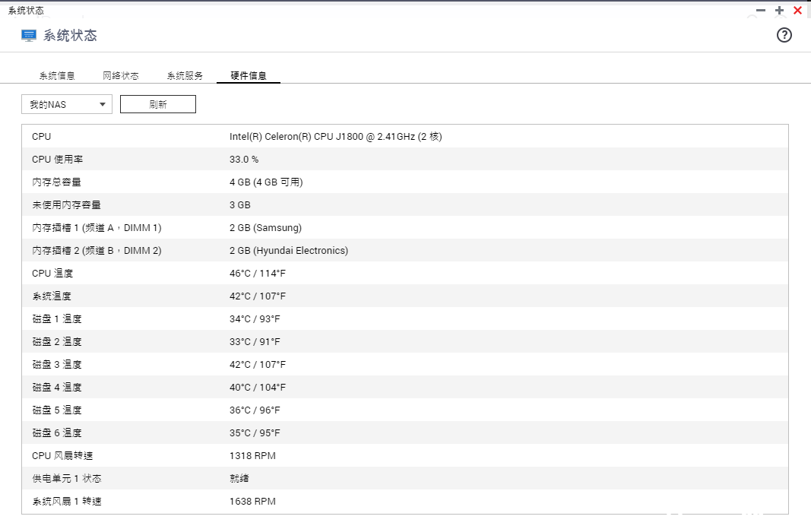This screenshot has height=529, width=811.
Task: Click the blue monitor icon beside 系统状态
Action: (29, 36)
